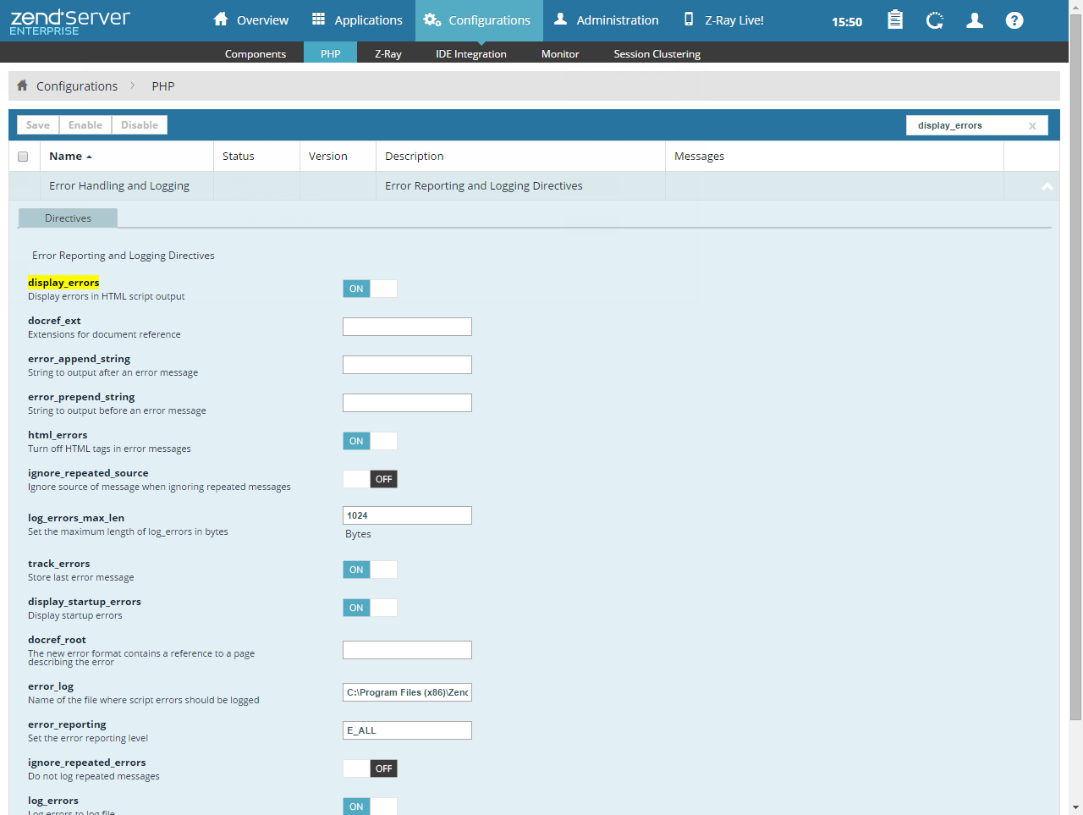Click the Zend Server Enterprise logo
1083x815 pixels.
[70, 22]
